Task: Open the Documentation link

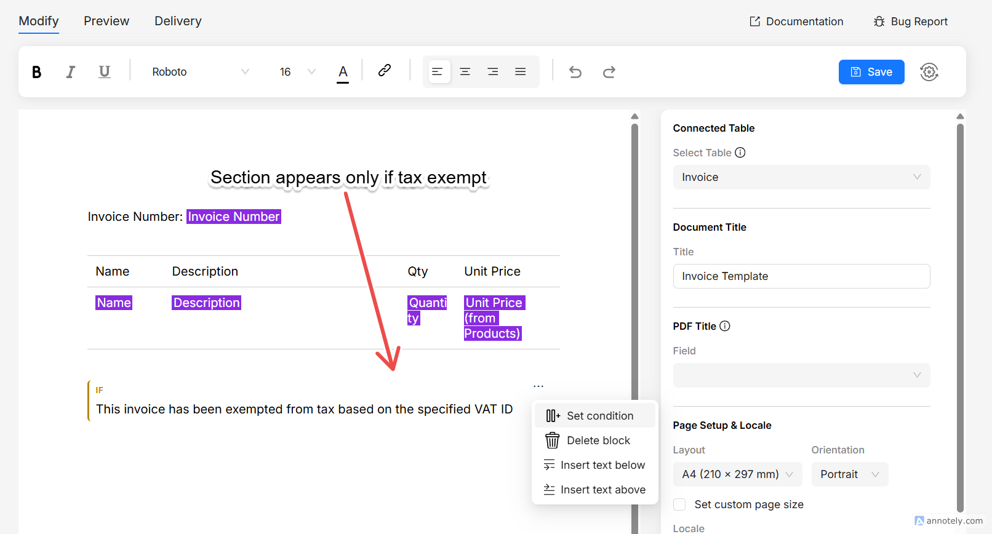Action: point(797,22)
